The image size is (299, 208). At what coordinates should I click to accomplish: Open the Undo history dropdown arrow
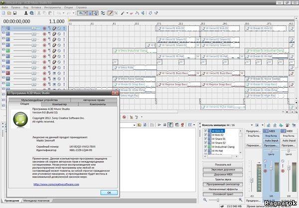coord(63,13)
